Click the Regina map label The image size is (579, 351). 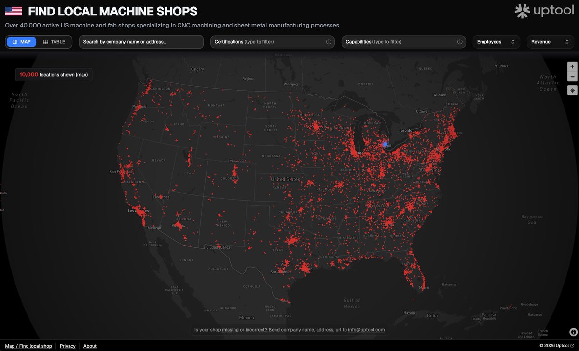(248, 78)
